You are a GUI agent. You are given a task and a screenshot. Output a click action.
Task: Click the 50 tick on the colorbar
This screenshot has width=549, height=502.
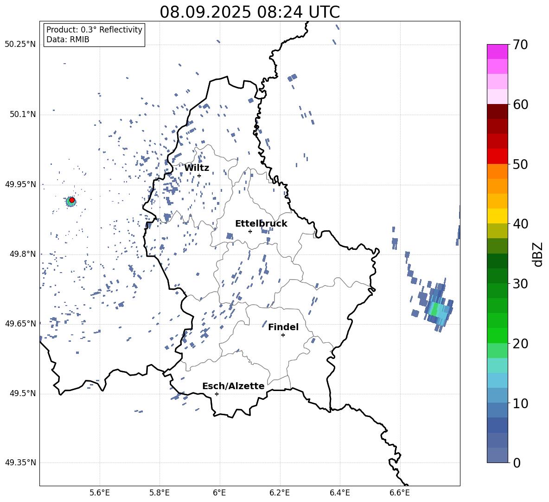point(520,164)
